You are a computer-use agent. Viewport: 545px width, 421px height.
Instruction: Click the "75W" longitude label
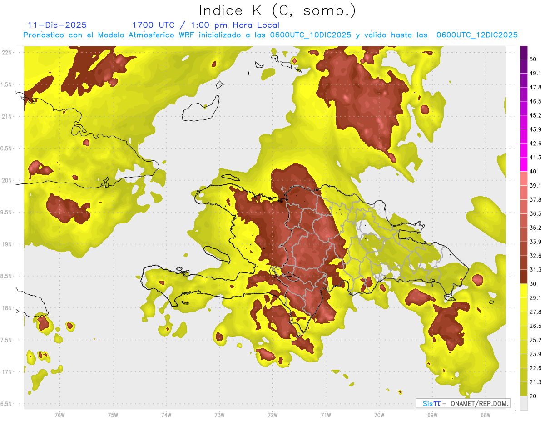(113, 415)
